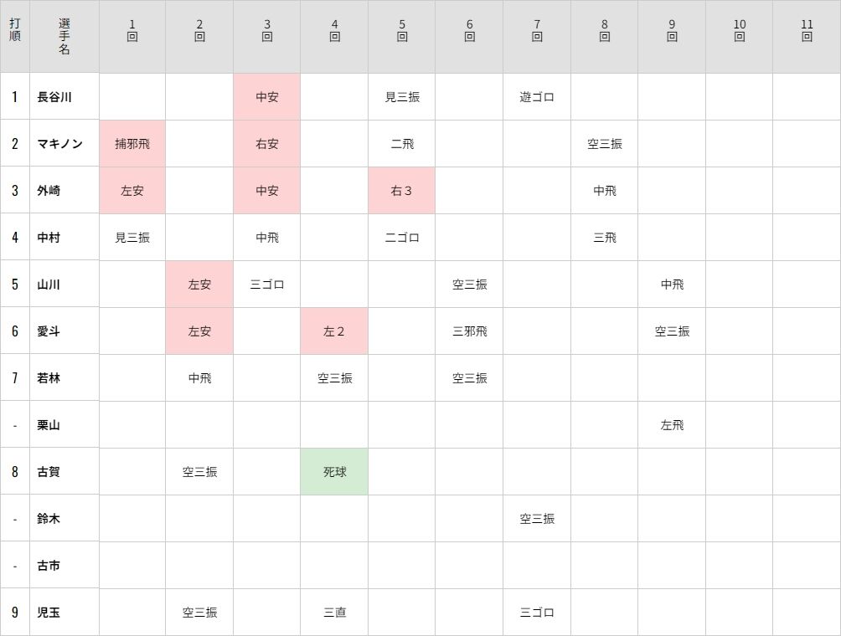This screenshot has width=841, height=636.
Task: Click the pink 捕邪飛 cell
Action: [132, 144]
